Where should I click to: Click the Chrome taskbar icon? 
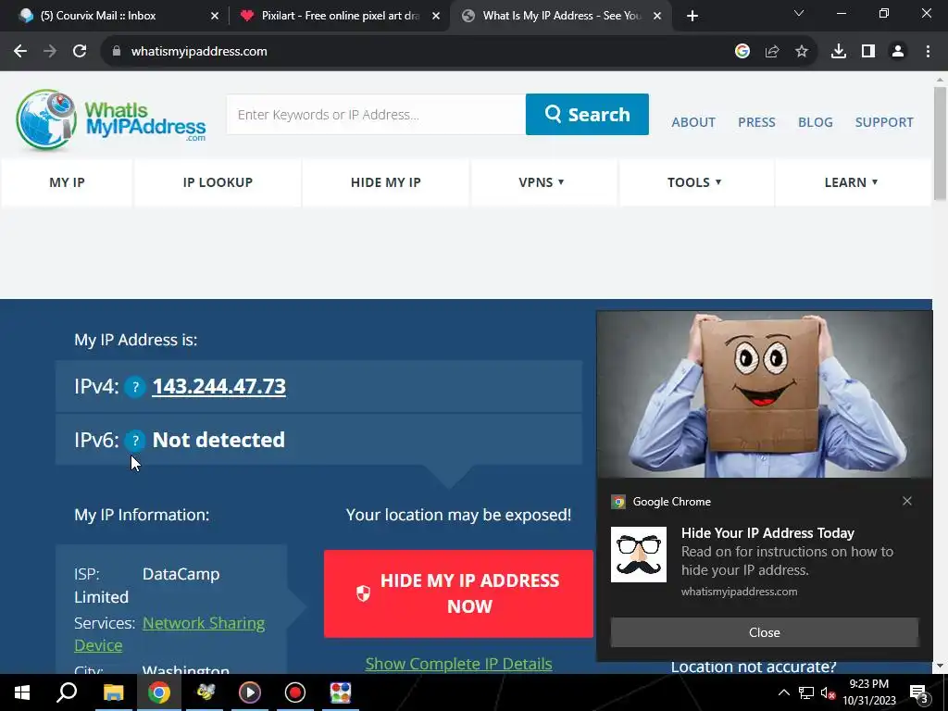(158, 692)
